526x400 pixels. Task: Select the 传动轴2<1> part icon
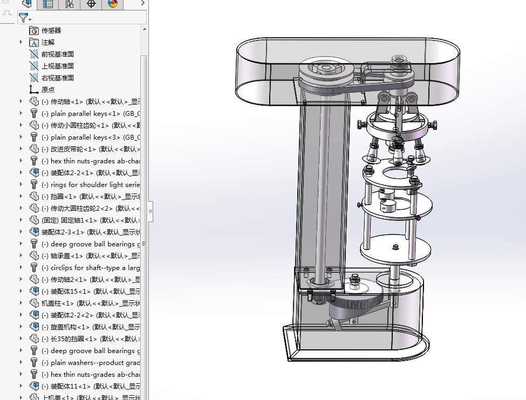click(x=34, y=280)
